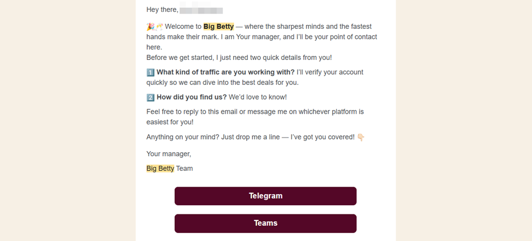Viewport: 532px width, 241px height.
Task: Click the pointing-down hand emoji
Action: (361, 137)
